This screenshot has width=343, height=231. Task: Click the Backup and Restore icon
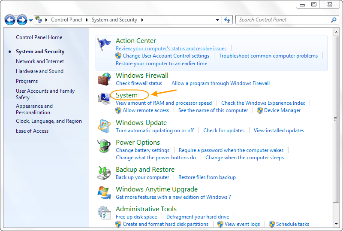[104, 173]
